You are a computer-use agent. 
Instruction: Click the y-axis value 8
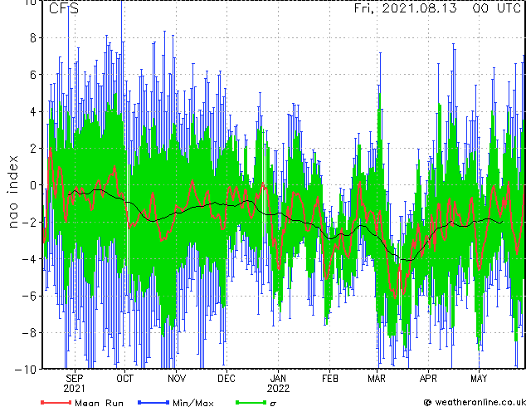pos(33,38)
